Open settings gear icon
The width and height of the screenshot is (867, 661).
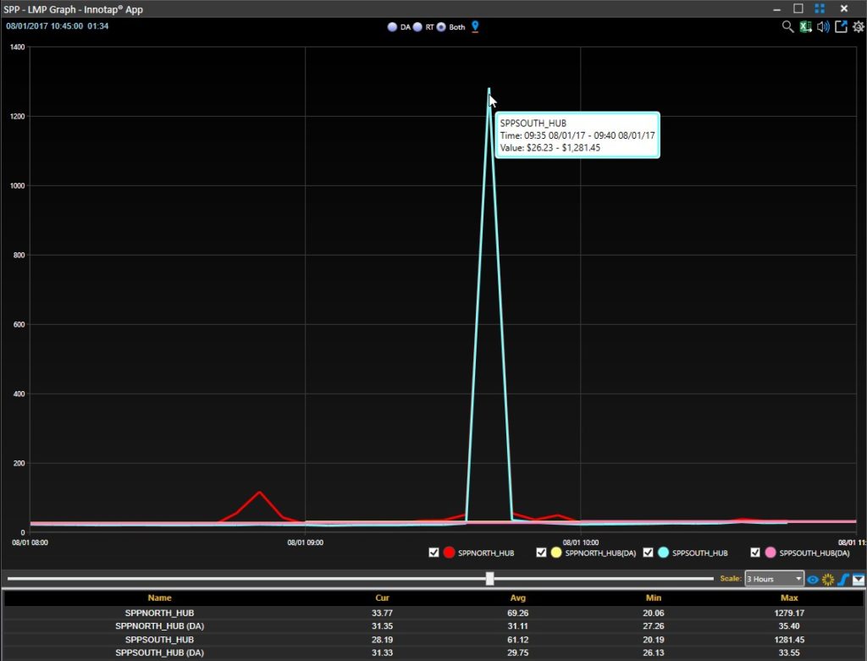pos(859,26)
